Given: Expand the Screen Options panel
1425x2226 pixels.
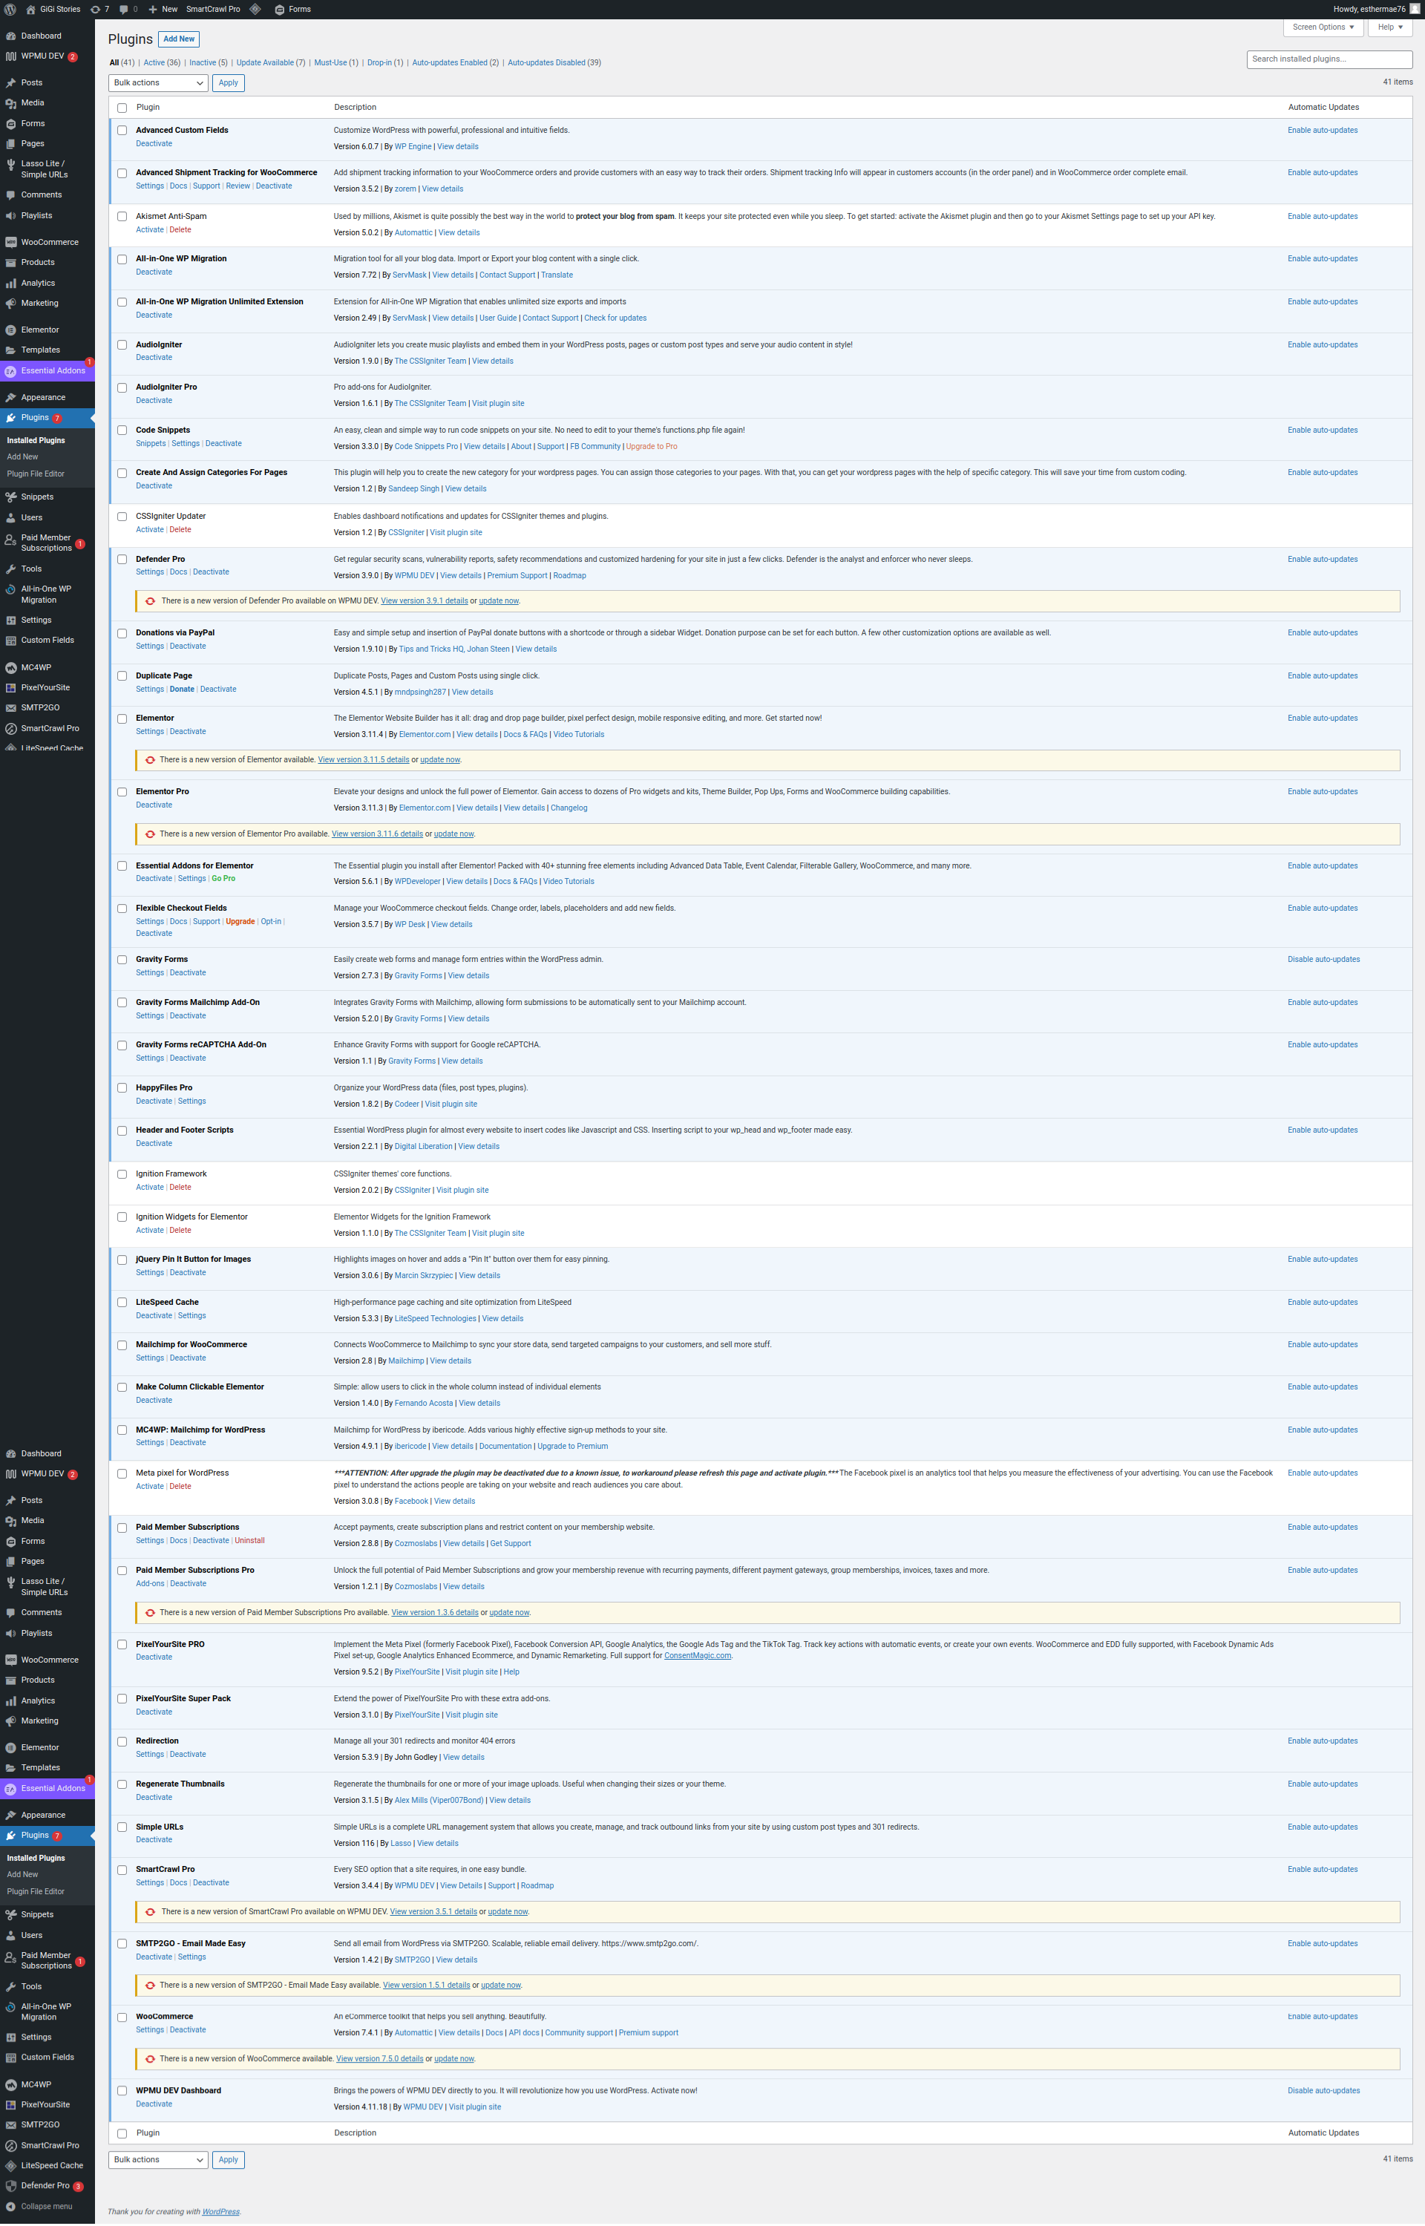Looking at the screenshot, I should pos(1323,27).
